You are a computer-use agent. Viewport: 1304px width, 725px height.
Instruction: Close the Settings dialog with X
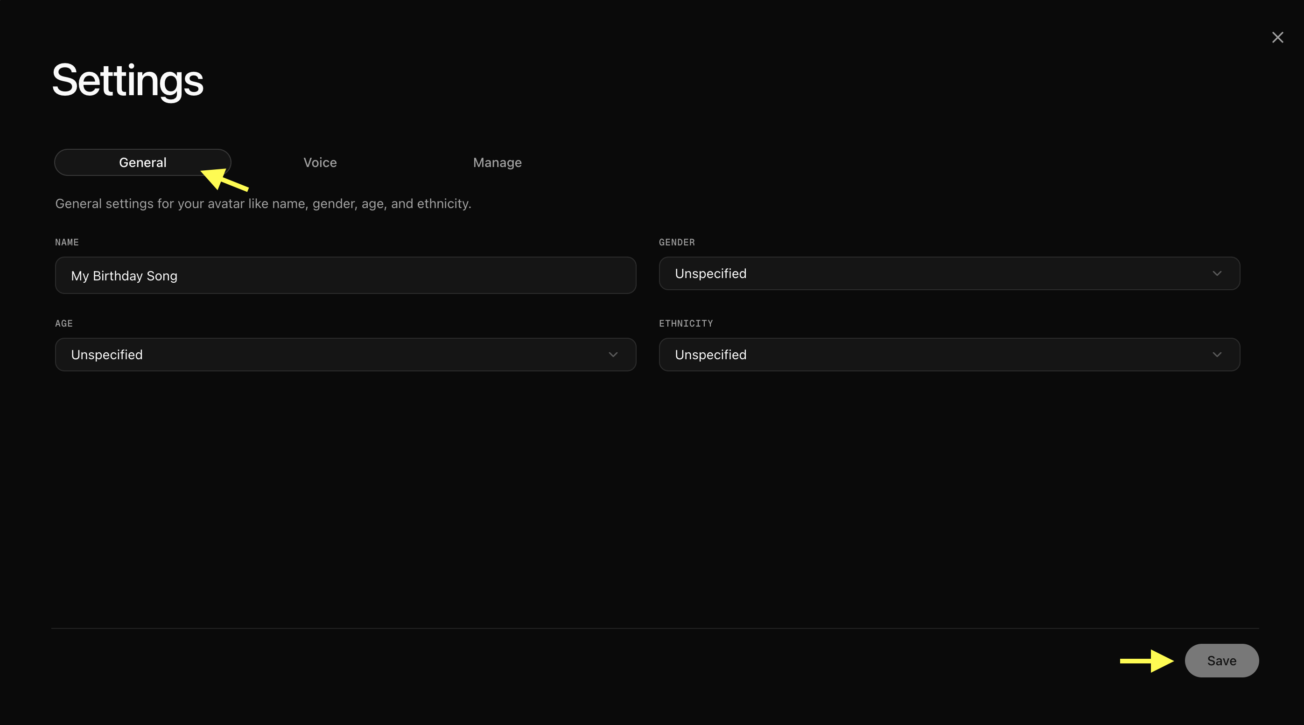[1277, 37]
